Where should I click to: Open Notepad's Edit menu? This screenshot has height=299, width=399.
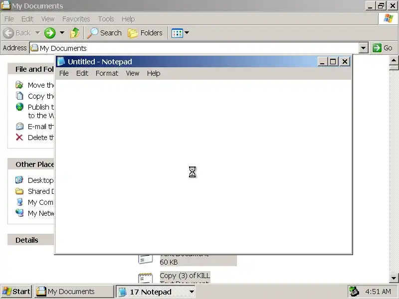(x=82, y=73)
